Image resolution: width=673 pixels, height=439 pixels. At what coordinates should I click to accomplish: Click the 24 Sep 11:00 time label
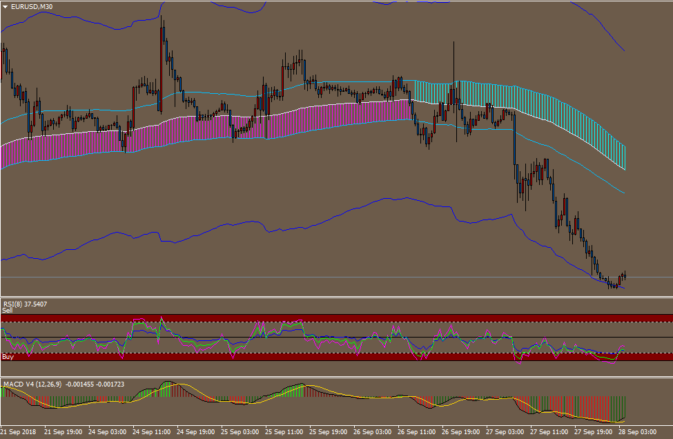coord(153,431)
